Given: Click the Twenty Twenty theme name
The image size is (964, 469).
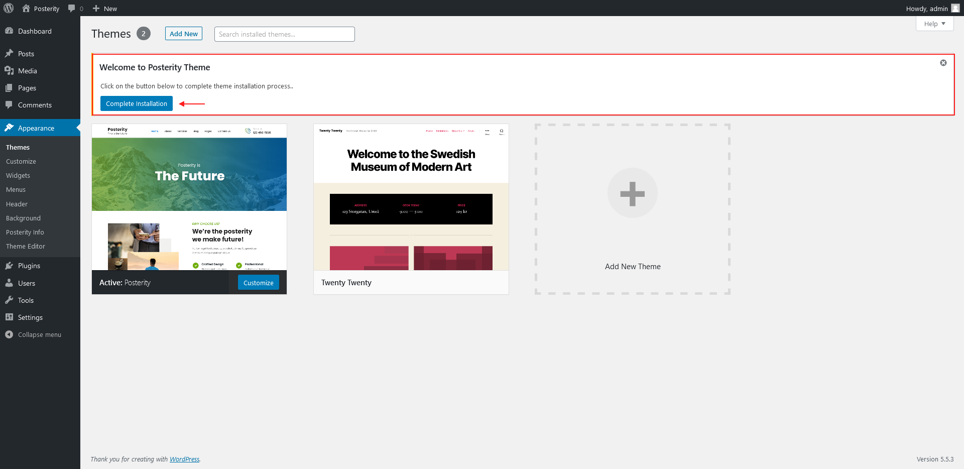Looking at the screenshot, I should click(346, 283).
